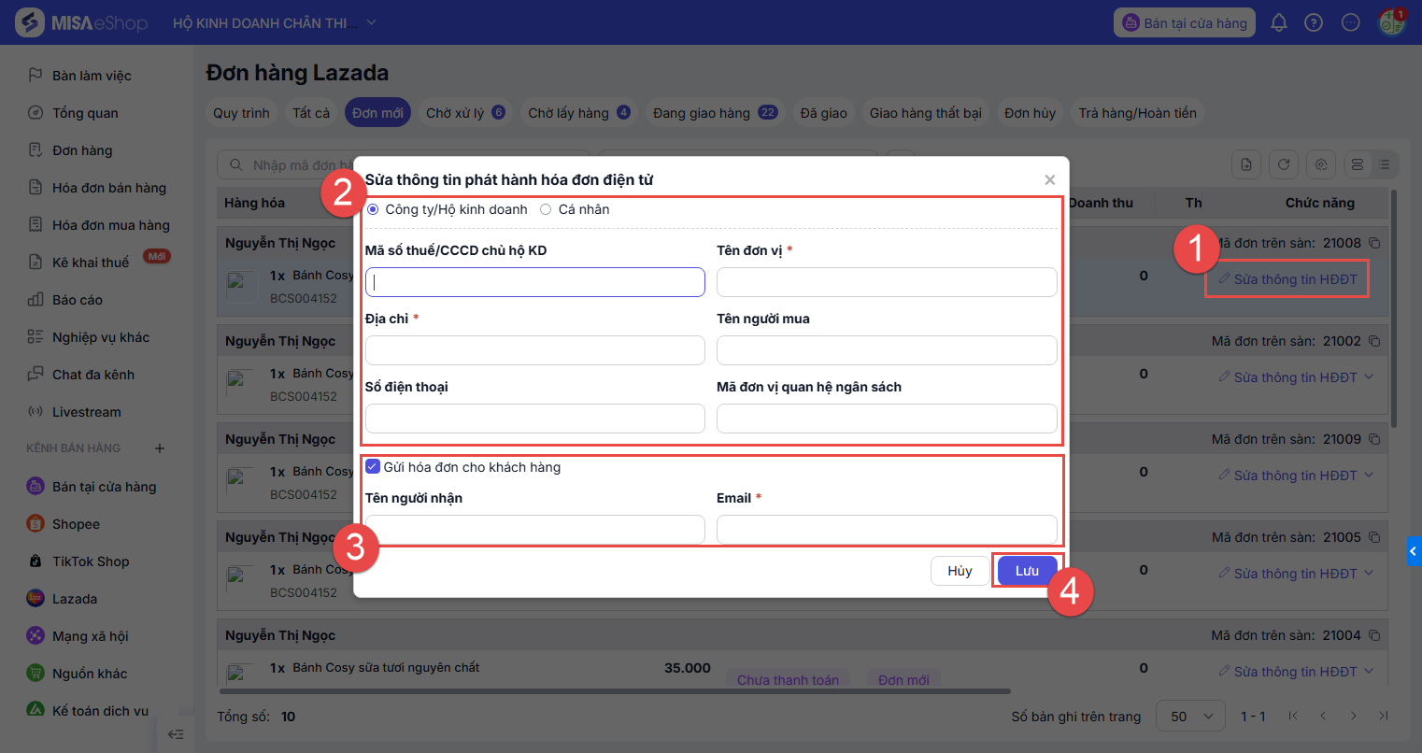Switch to the card view layout
This screenshot has width=1422, height=753.
pos(1358,164)
